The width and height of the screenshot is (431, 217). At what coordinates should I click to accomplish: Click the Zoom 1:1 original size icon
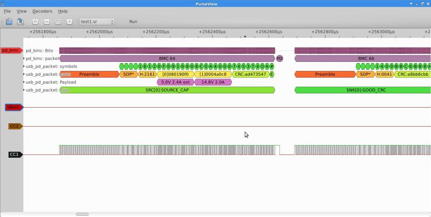(x=69, y=21)
